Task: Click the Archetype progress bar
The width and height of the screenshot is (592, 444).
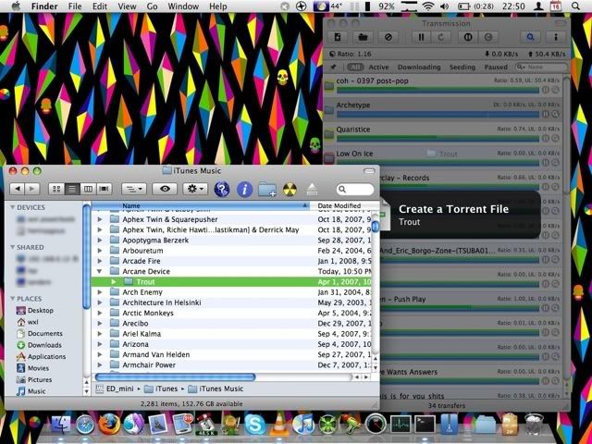Action: [438, 114]
